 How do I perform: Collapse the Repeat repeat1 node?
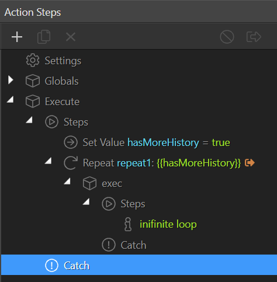point(49,161)
